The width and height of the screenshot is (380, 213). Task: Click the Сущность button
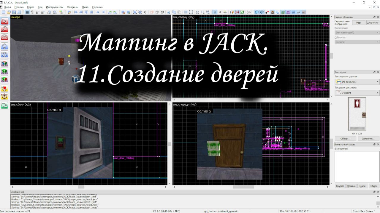(x=373, y=23)
